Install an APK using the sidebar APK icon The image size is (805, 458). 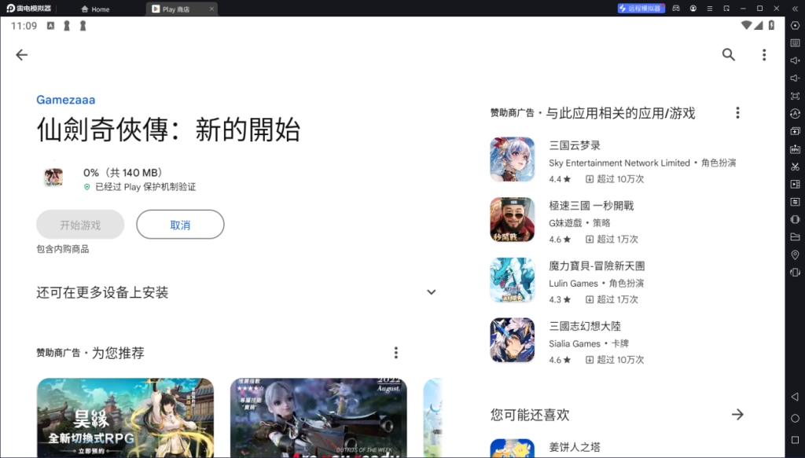coord(796,148)
